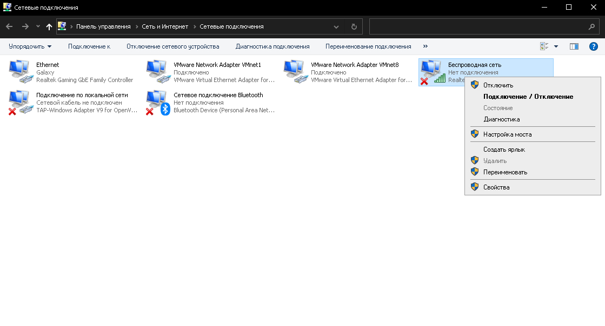The width and height of the screenshot is (605, 326).
Task: Select the Ethernet adapter icon
Action: tap(21, 72)
